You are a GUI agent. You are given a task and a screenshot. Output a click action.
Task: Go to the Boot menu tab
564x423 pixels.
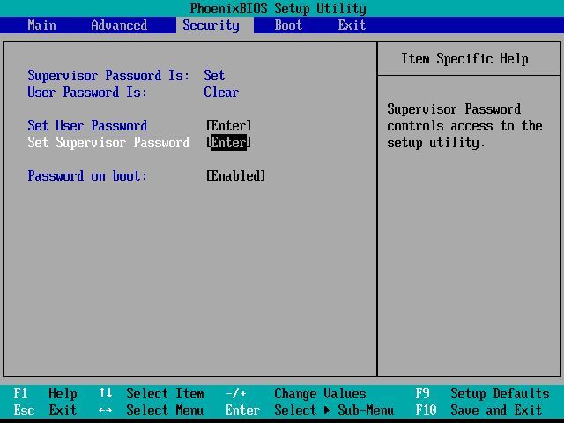coord(288,26)
